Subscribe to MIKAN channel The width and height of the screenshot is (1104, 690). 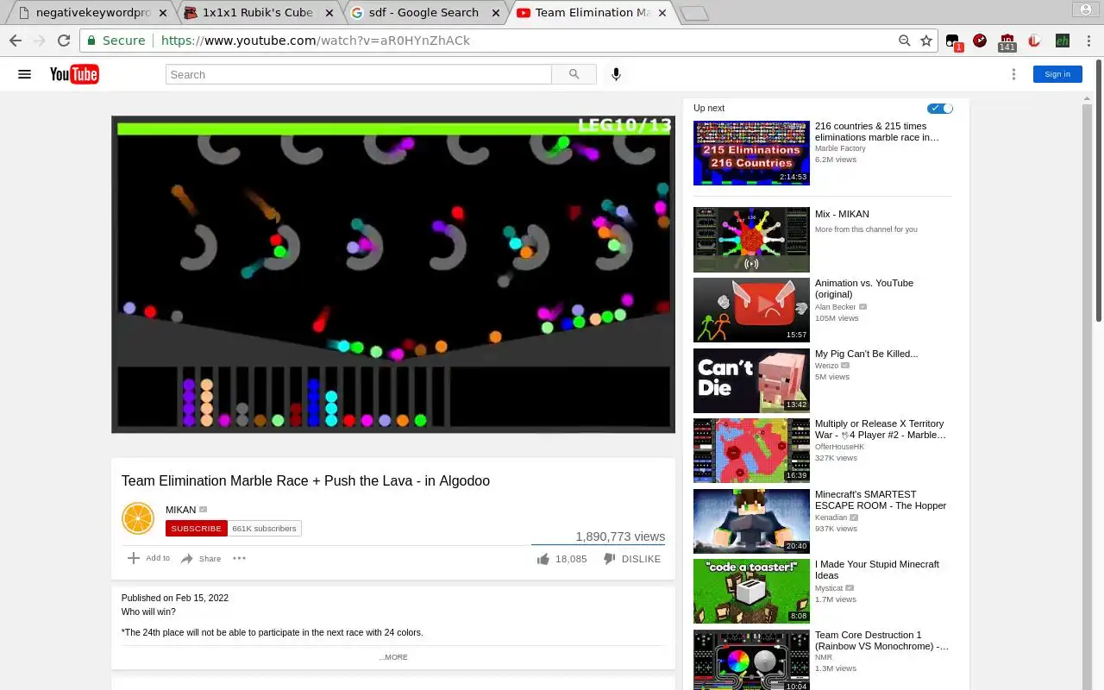tap(196, 529)
